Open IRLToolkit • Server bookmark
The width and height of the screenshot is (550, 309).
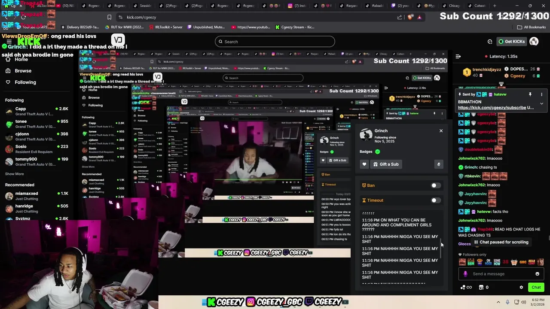point(166,27)
